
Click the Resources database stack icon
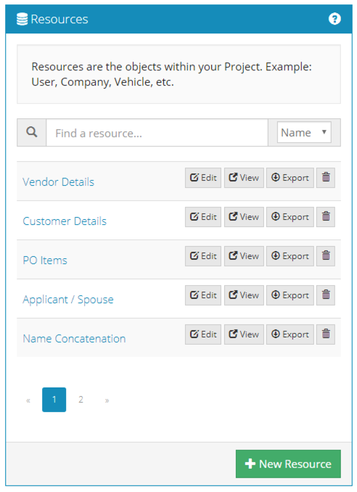[22, 19]
